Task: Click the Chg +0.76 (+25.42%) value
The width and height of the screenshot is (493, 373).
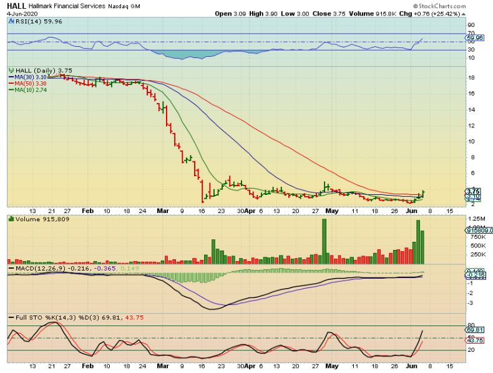Action: (x=429, y=14)
